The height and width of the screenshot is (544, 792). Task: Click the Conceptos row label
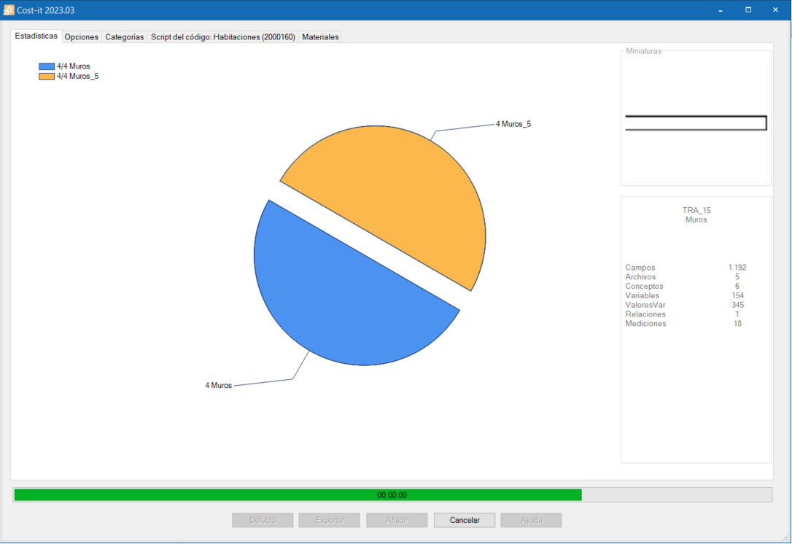644,286
